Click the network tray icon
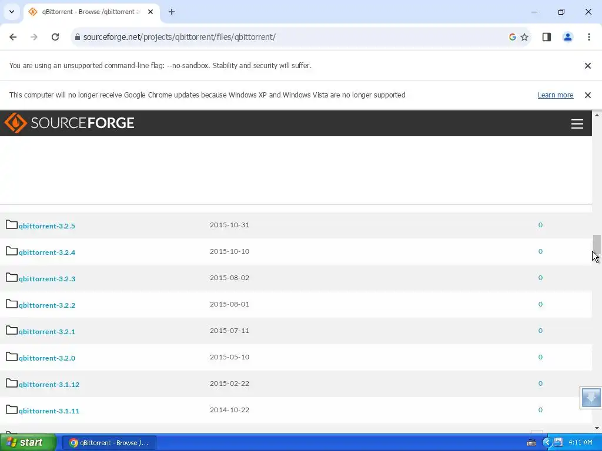 click(558, 443)
